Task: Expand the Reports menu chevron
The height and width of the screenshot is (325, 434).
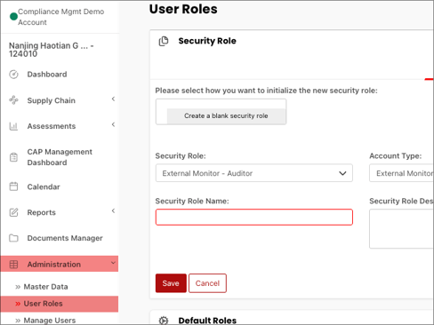Action: pos(113,210)
